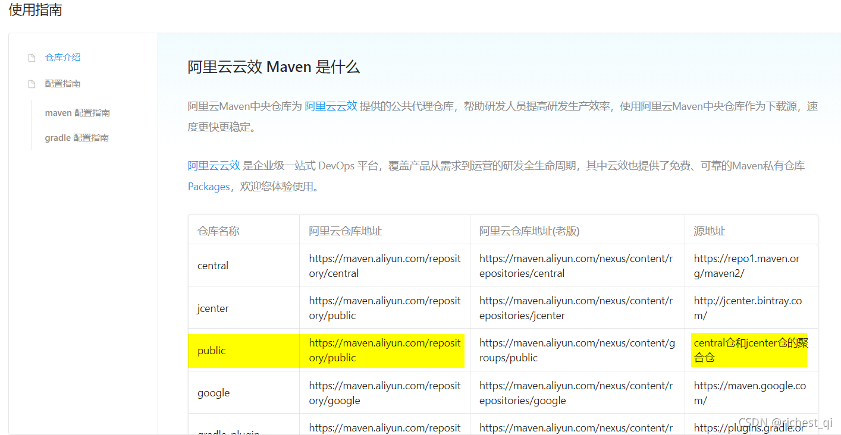
Task: Click the document icon beside 配置指南
Action: click(32, 84)
